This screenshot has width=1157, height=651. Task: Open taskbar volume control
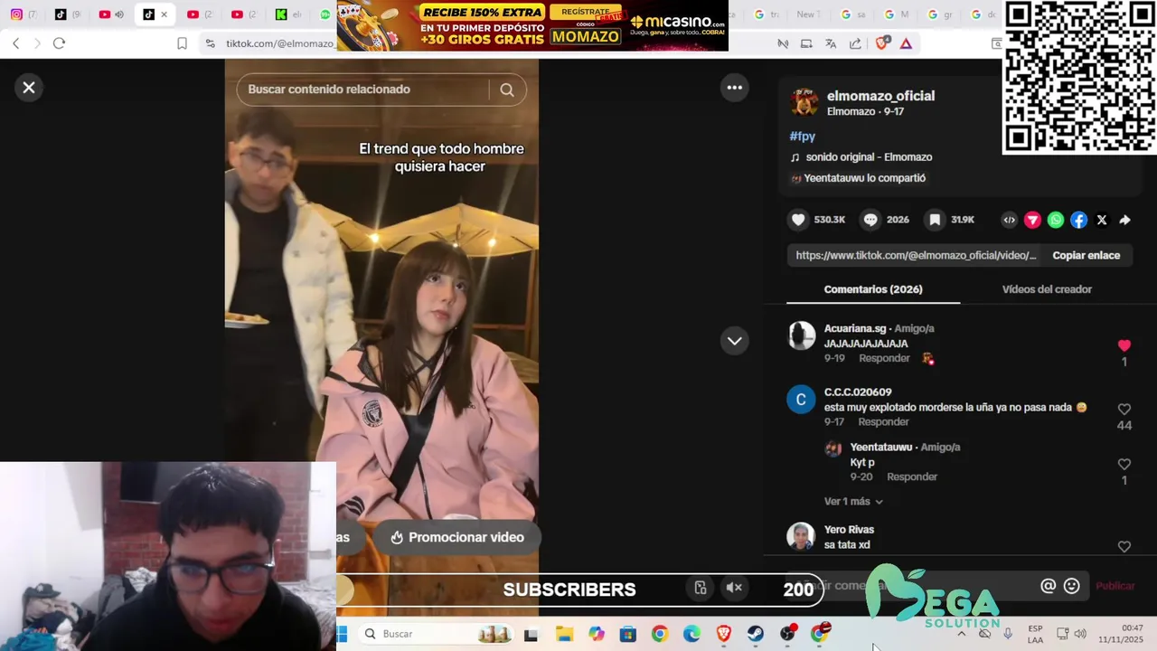pyautogui.click(x=1080, y=634)
